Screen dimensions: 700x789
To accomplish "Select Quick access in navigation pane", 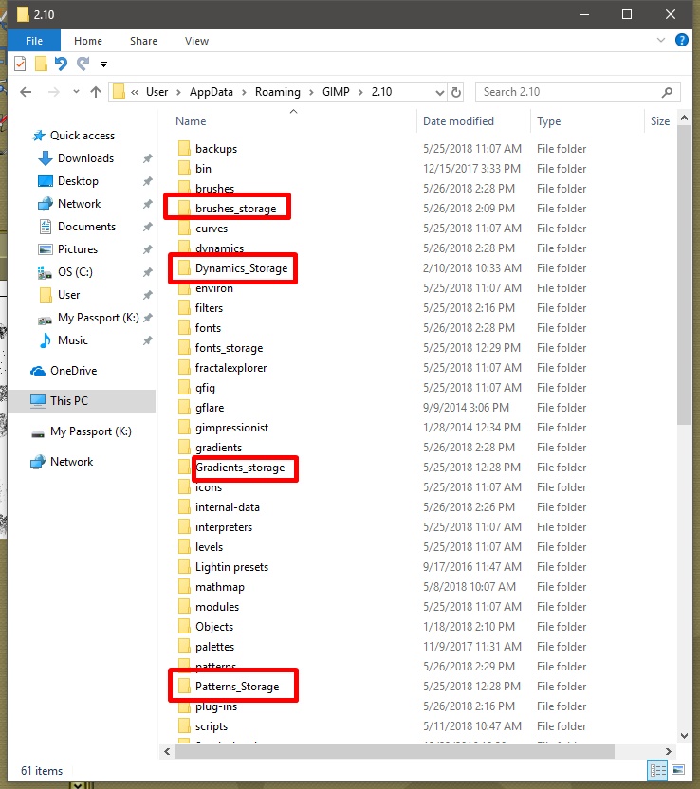I will 82,136.
